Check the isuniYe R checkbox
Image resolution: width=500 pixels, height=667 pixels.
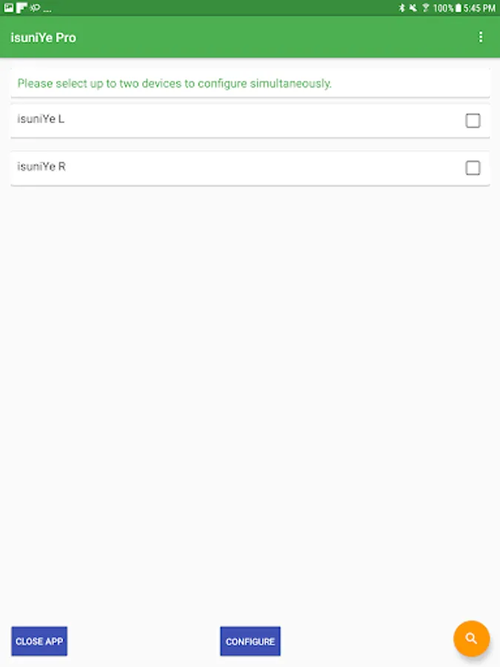(x=473, y=168)
